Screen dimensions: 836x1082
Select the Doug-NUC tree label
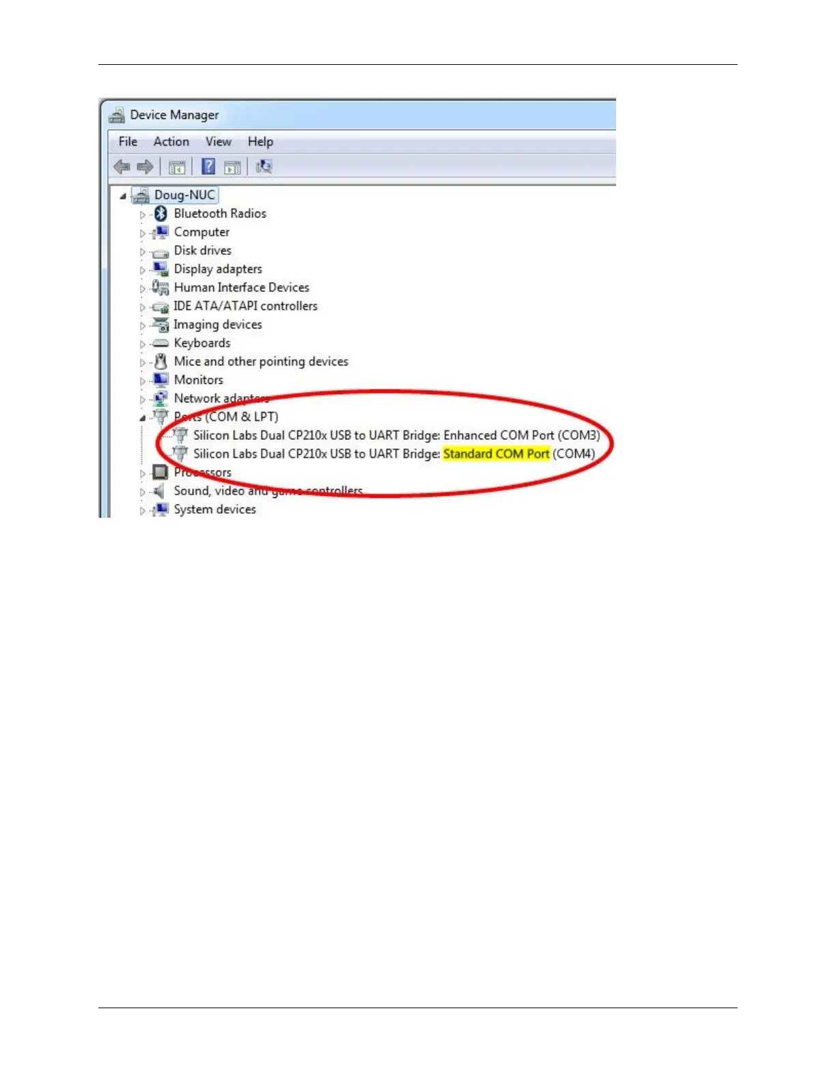[184, 195]
